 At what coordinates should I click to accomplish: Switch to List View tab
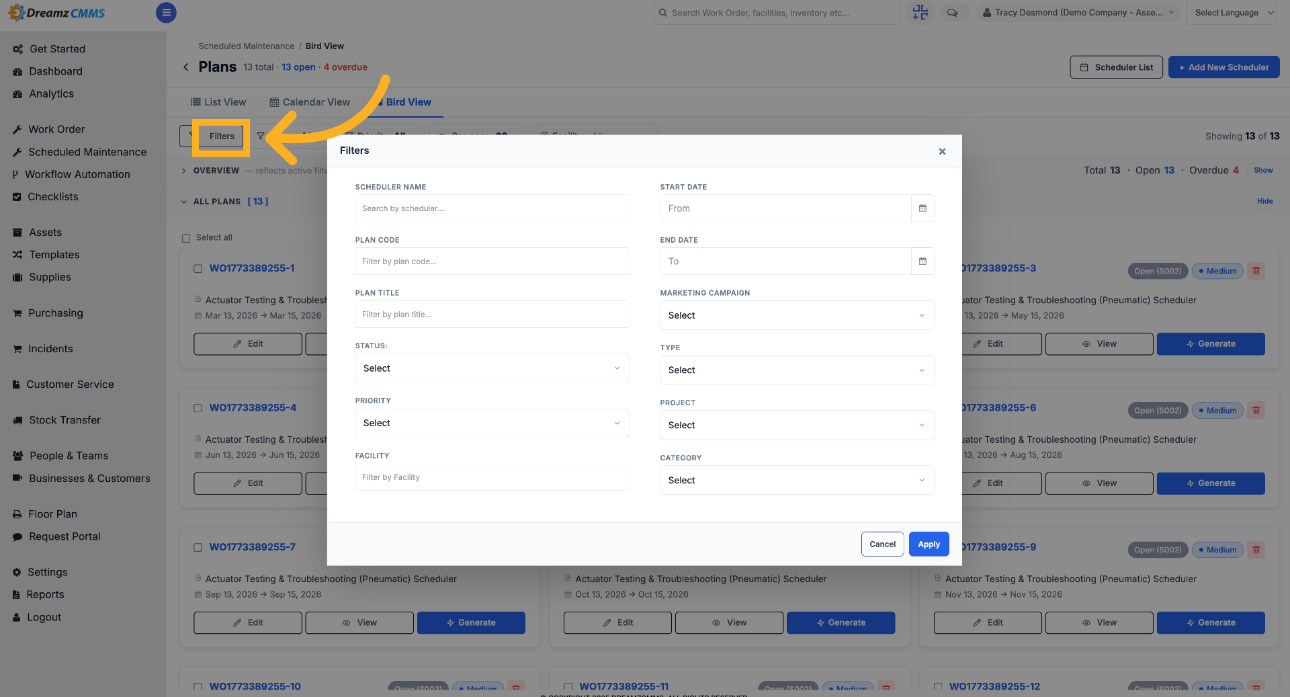click(218, 102)
